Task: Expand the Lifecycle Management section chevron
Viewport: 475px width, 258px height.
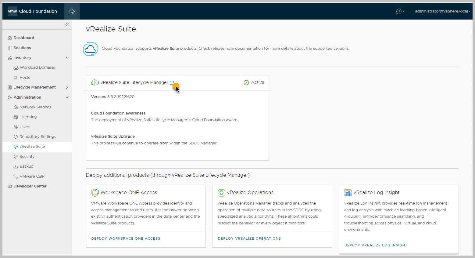Action: [x=67, y=87]
